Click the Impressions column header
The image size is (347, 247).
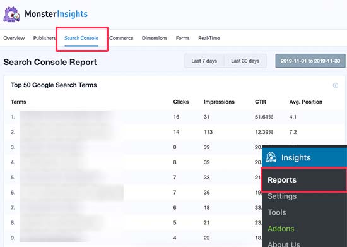pos(219,102)
